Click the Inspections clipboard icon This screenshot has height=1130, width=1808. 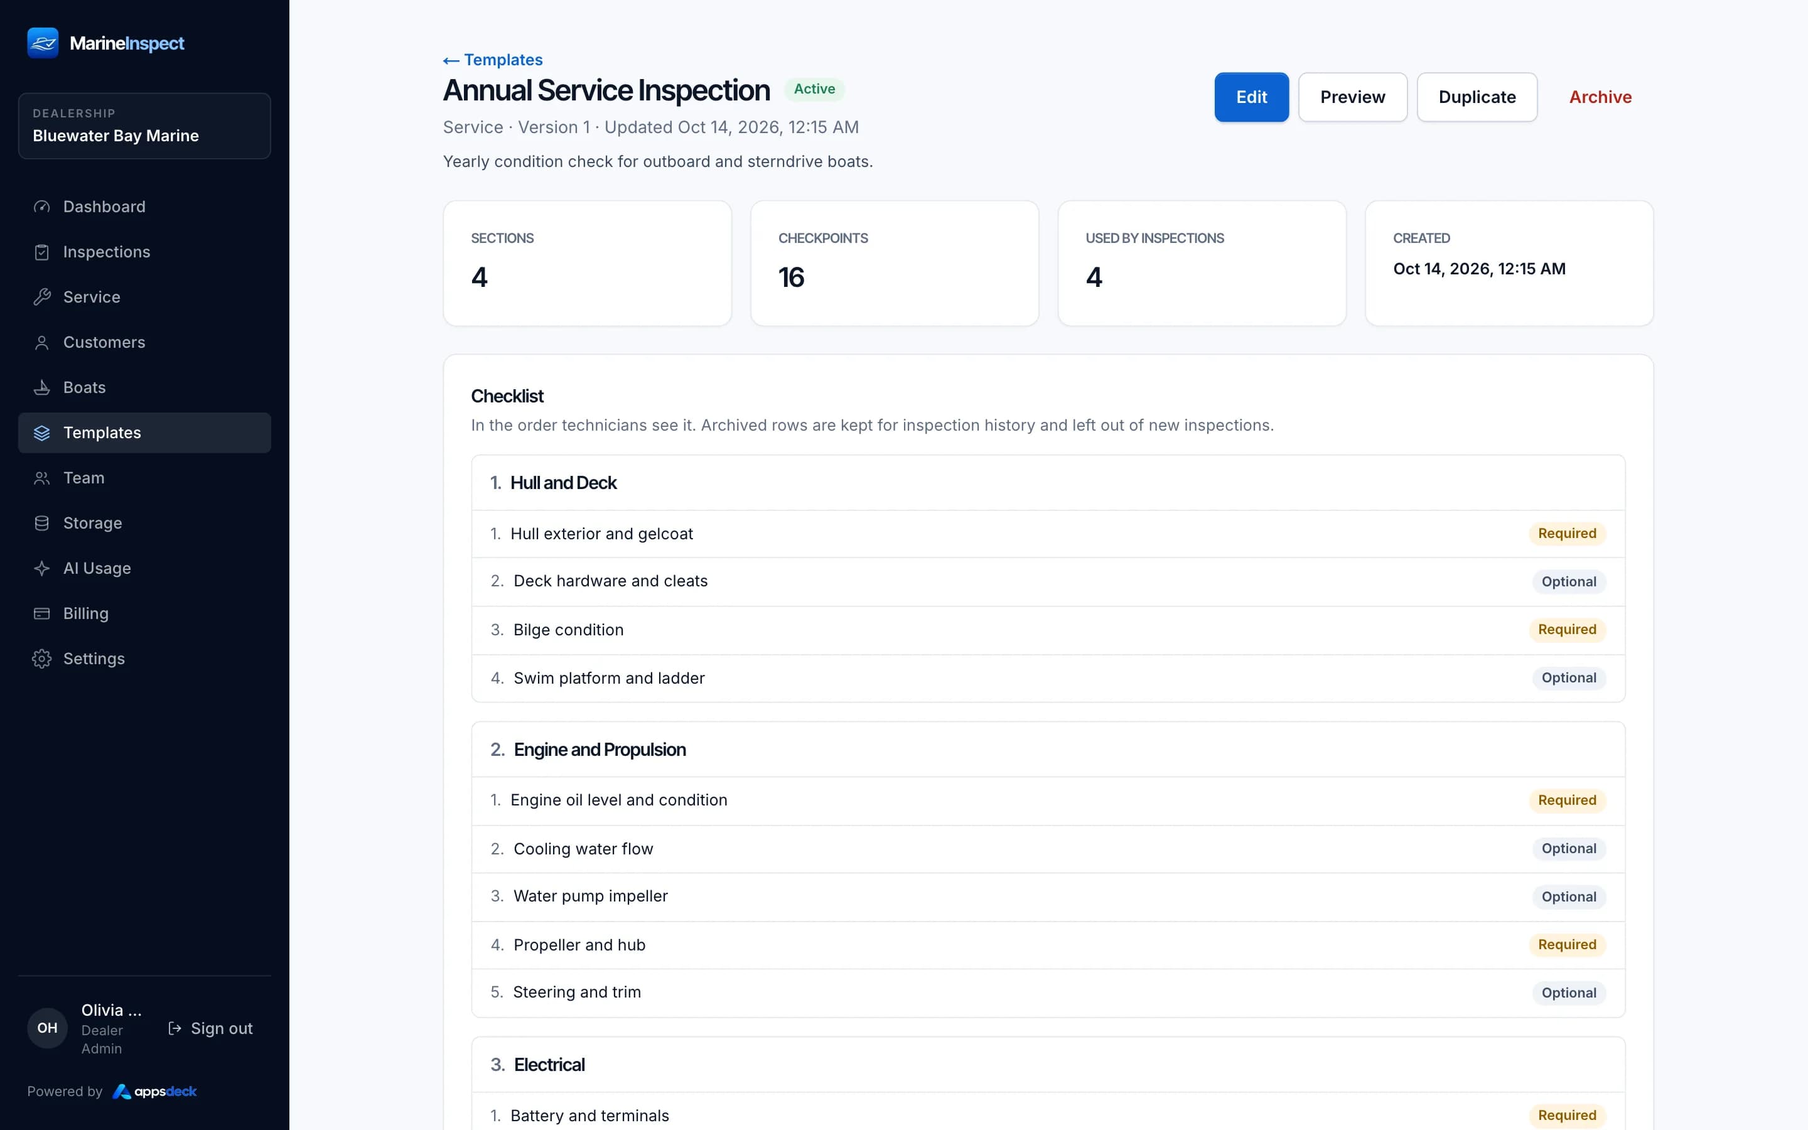[42, 252]
